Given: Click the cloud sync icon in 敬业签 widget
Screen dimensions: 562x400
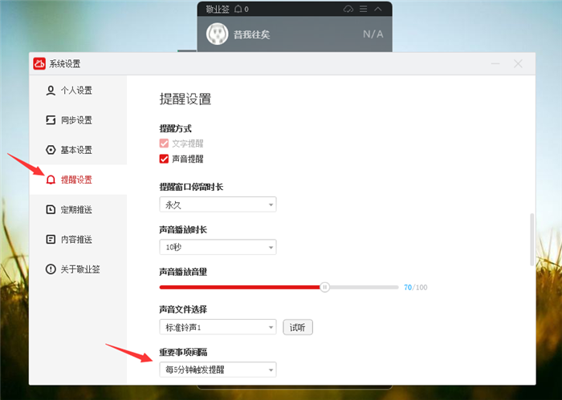Looking at the screenshot, I should point(348,9).
